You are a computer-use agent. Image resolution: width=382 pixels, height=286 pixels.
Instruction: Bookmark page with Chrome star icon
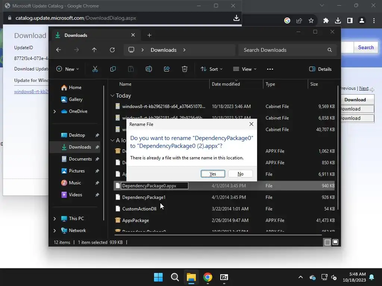coord(311,21)
